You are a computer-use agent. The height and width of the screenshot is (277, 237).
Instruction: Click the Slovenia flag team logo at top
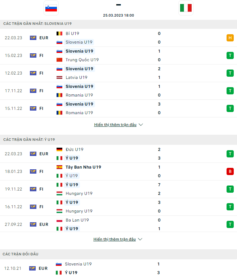(x=51, y=8)
